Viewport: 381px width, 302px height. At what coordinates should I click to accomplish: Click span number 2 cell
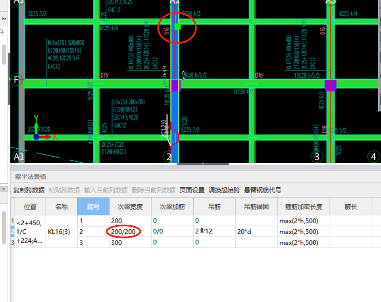tap(93, 231)
